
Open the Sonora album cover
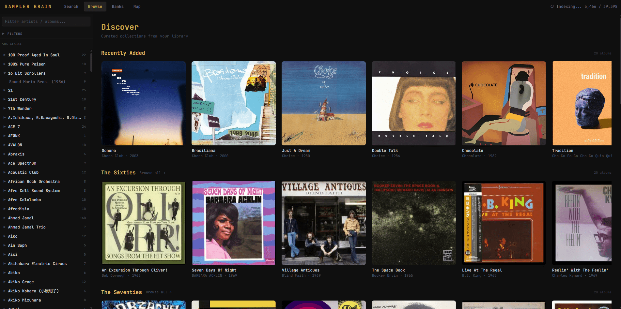[144, 103]
